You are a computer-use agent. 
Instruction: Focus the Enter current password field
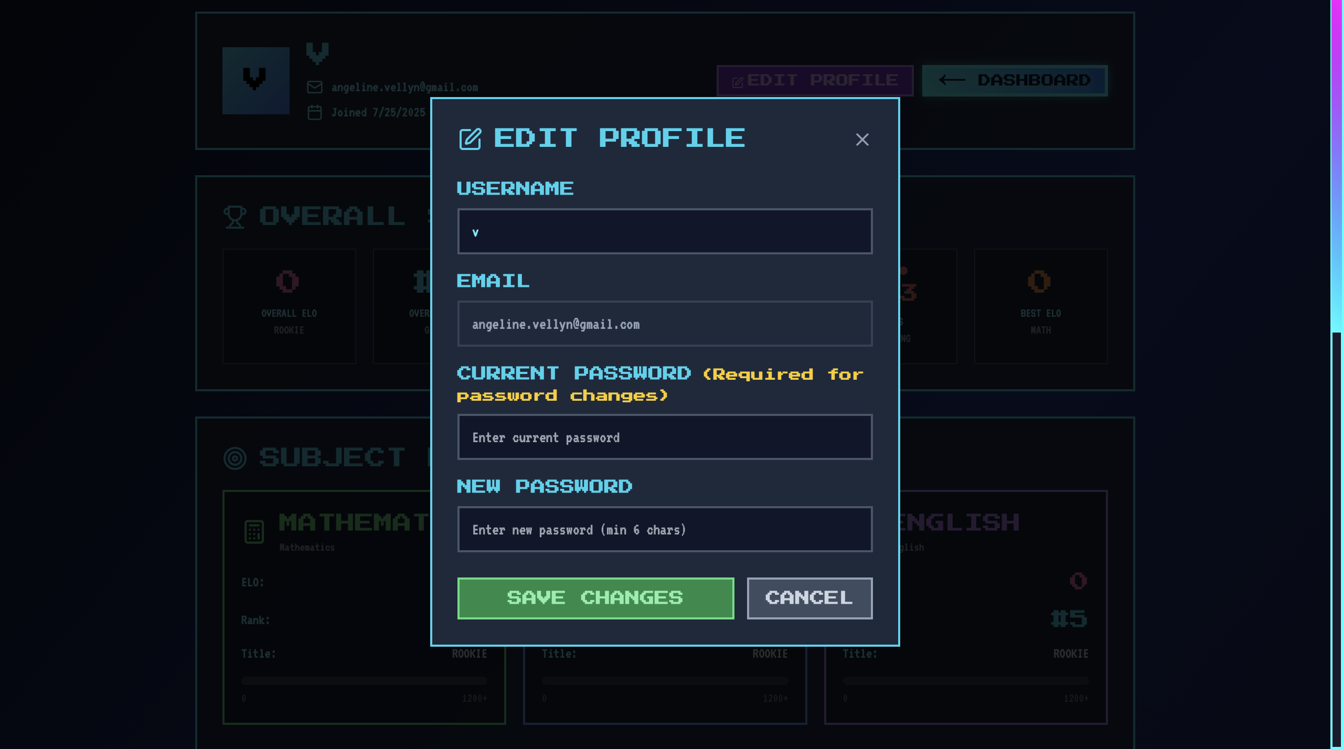(665, 437)
